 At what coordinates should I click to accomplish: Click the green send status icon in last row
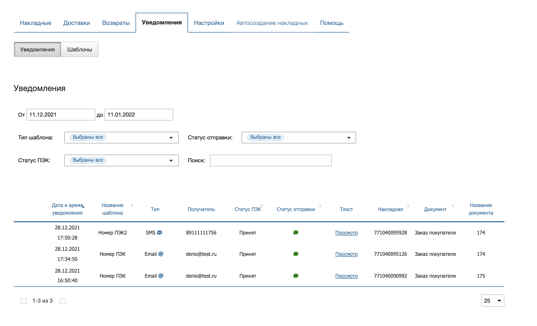point(296,276)
